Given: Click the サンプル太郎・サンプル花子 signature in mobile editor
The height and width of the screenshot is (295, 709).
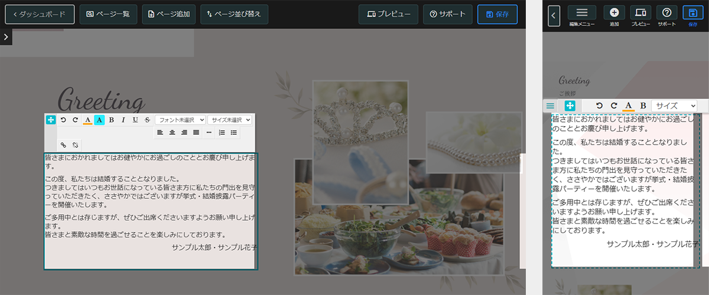Looking at the screenshot, I should click(x=653, y=244).
